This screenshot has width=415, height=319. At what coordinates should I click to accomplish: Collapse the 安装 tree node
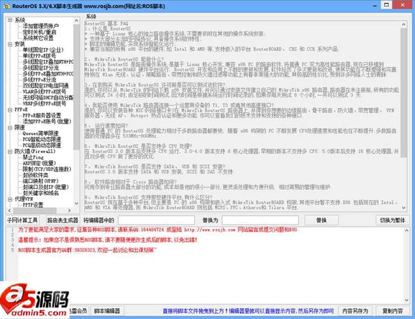(x=10, y=44)
